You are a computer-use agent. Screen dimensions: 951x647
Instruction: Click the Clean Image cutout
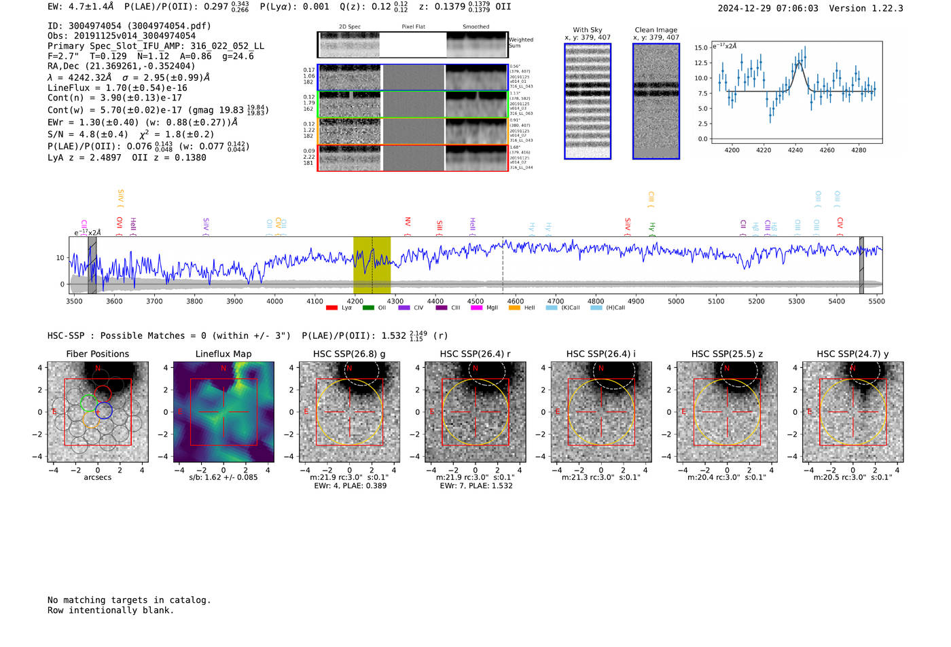pyautogui.click(x=656, y=101)
